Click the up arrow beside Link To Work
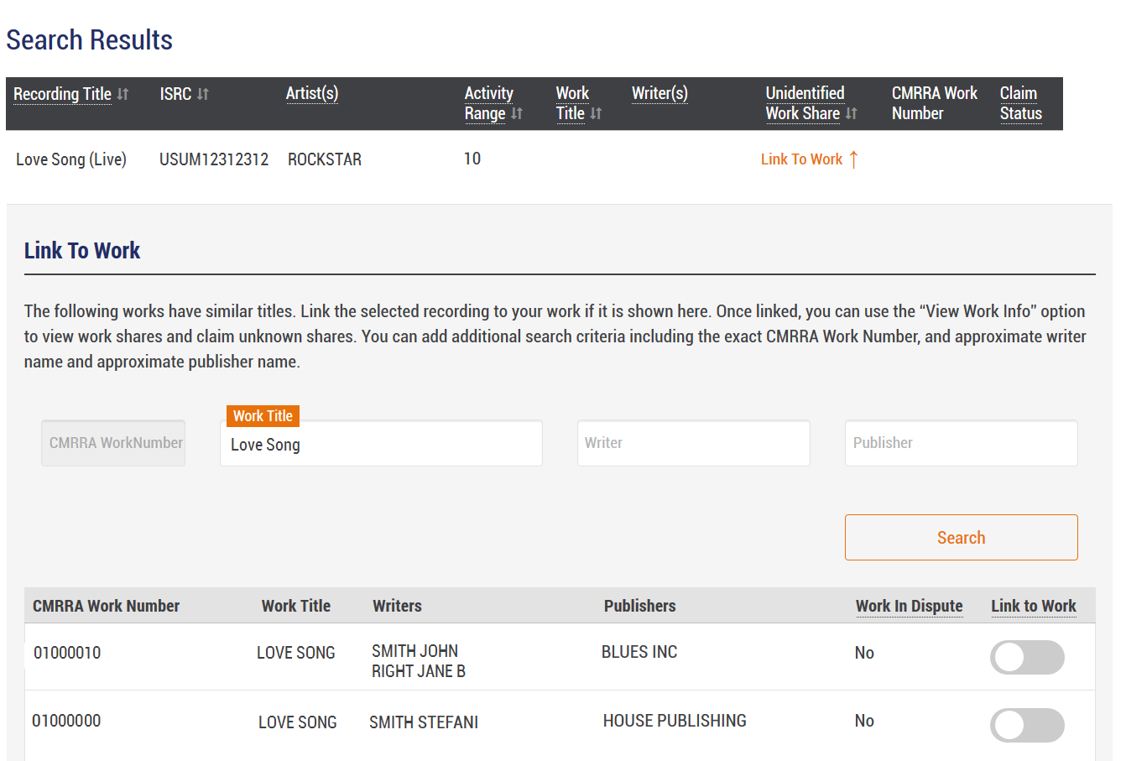Screen dimensions: 1126x761 click(x=853, y=159)
